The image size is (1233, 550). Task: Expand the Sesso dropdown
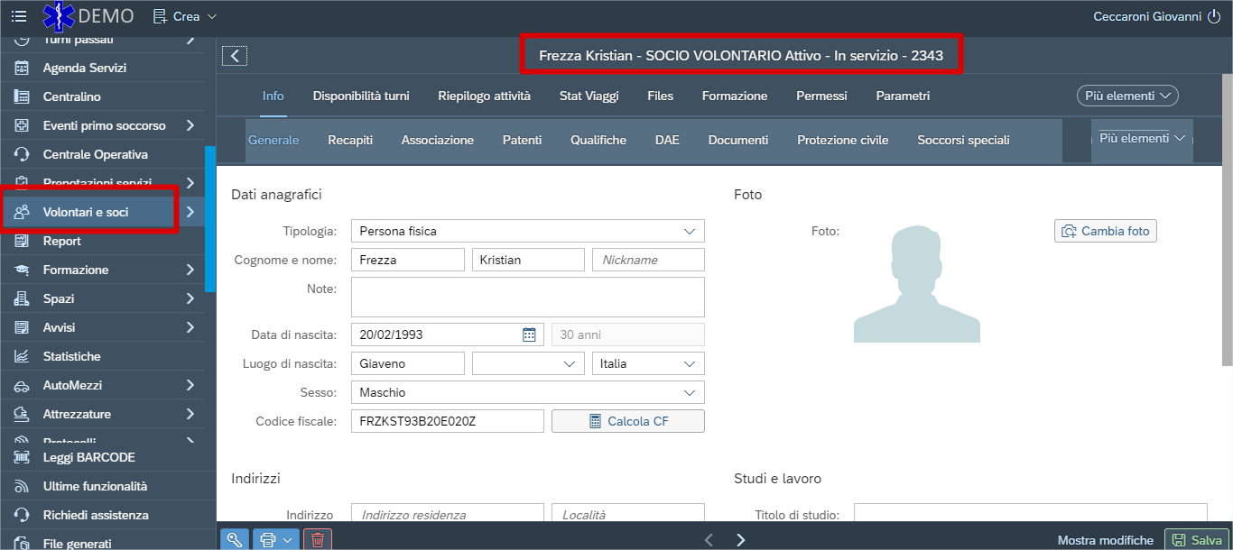coord(527,392)
